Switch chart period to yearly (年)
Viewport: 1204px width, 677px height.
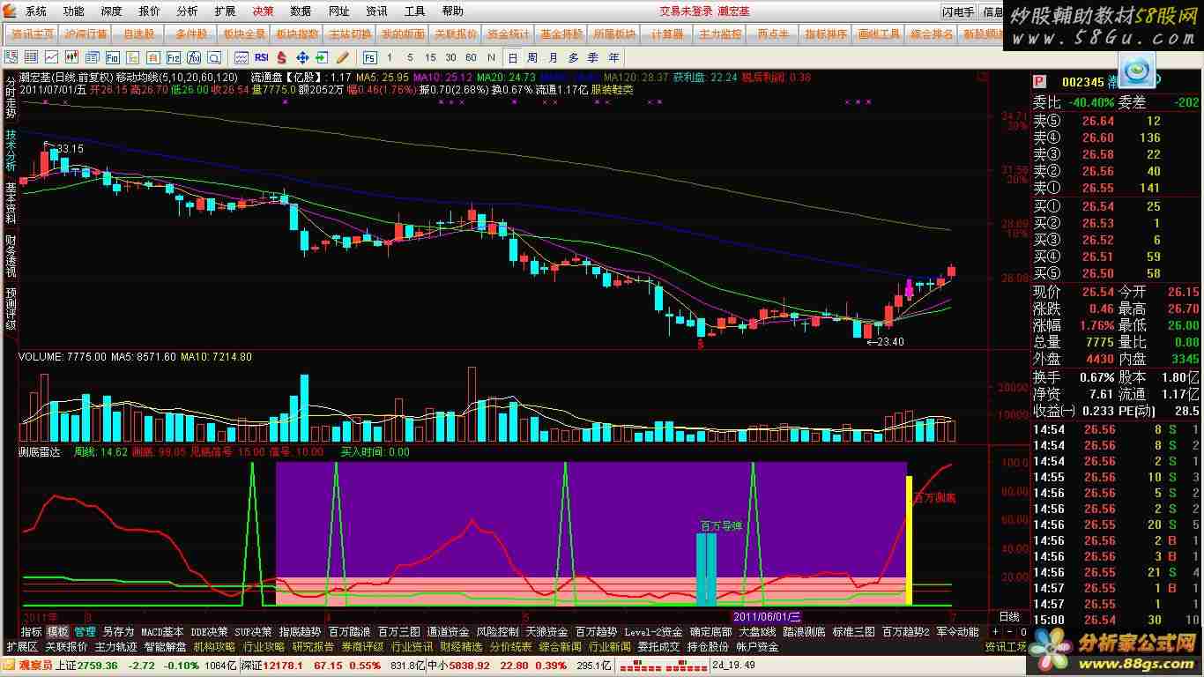tap(613, 57)
